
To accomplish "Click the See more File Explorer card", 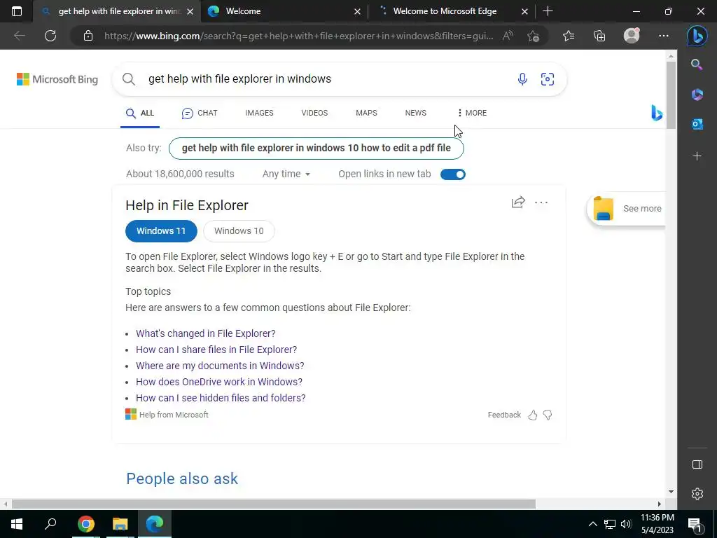I will [627, 209].
